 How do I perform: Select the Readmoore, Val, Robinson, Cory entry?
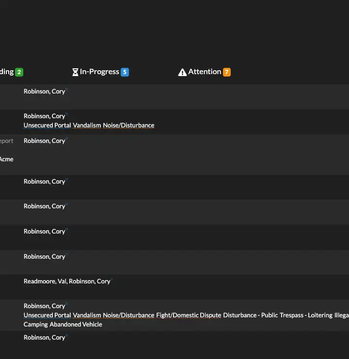(67, 281)
